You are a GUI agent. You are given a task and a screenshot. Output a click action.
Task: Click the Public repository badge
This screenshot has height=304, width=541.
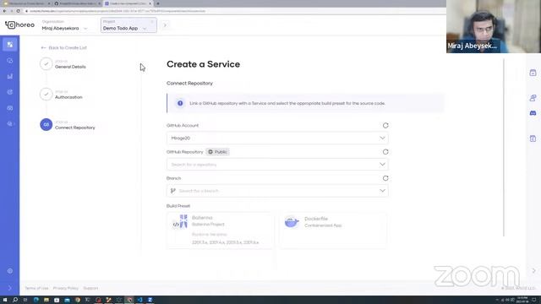(217, 152)
